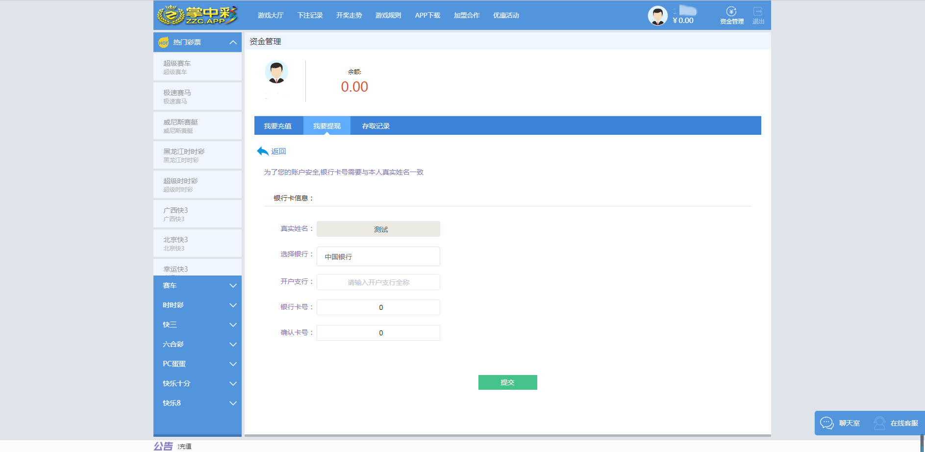Viewport: 925px width, 452px height.
Task: Click the 公告 announcement label
Action: coord(163,446)
